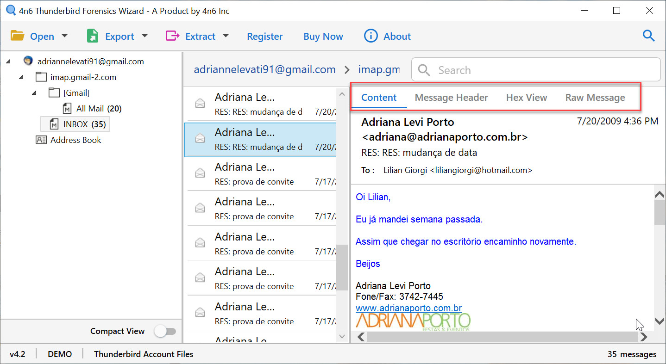Collapse the [Gmail] tree node
This screenshot has height=364, width=666.
click(x=34, y=93)
